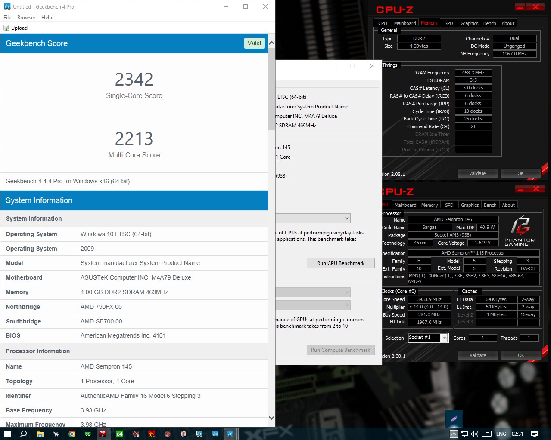Click the NB Frequency 1967.0 MHz field
Screen dimensions: 551x440
point(514,54)
